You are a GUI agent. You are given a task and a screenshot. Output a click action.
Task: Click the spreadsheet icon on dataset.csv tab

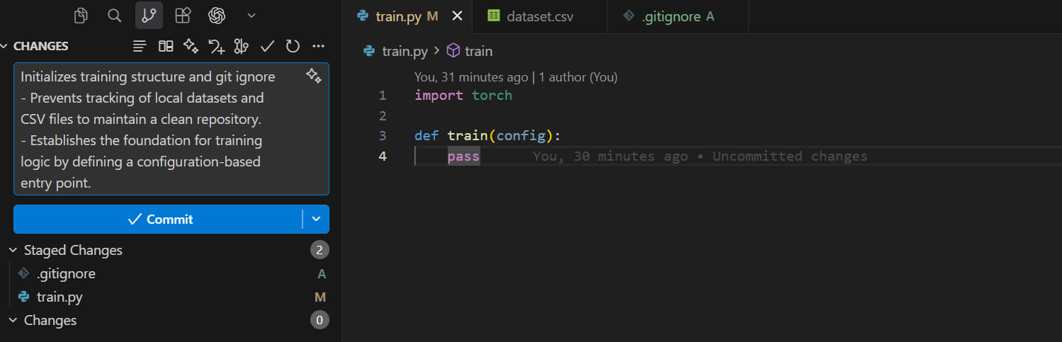pos(494,16)
